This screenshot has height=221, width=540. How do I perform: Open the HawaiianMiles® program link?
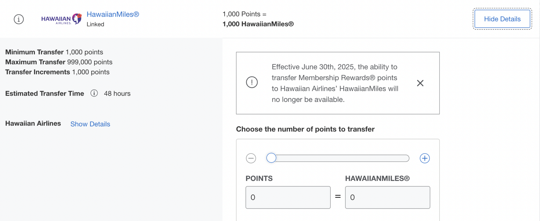(x=113, y=14)
